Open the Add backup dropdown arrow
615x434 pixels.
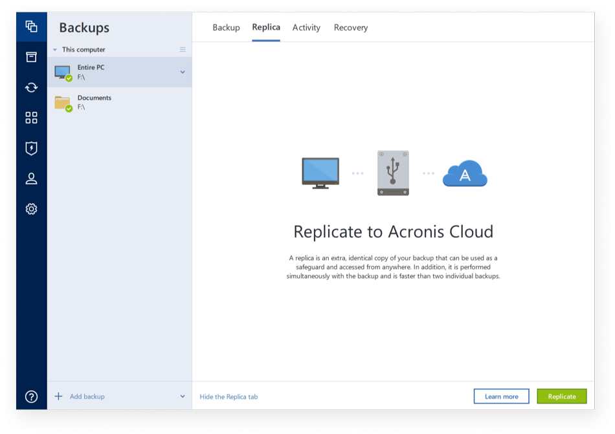tap(183, 396)
